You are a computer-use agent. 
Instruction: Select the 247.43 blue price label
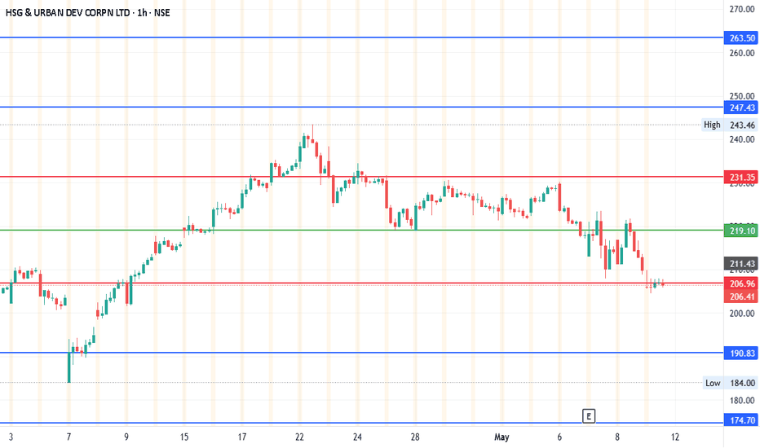[x=741, y=108]
